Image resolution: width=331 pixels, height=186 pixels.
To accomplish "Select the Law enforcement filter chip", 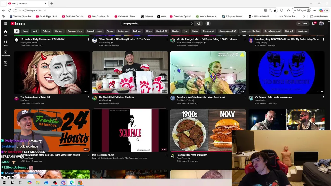I will 95,31.
